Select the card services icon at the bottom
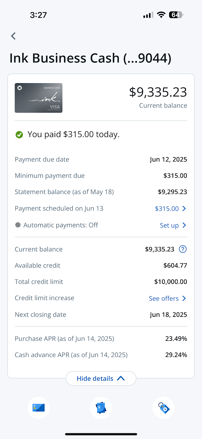Screen dimensions: 202x439 [x=38, y=408]
